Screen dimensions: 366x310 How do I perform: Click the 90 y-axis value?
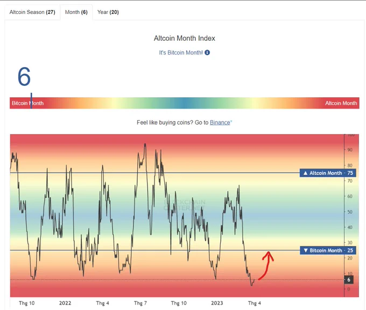[x=350, y=150]
